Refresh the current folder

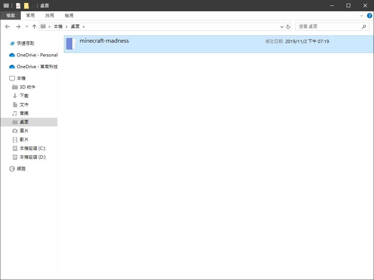pos(288,27)
